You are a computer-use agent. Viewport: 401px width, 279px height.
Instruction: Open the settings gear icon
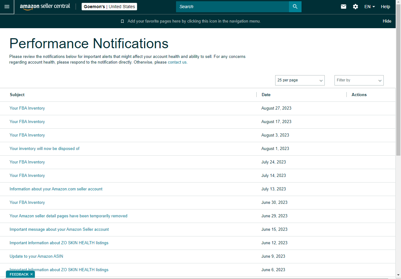356,7
